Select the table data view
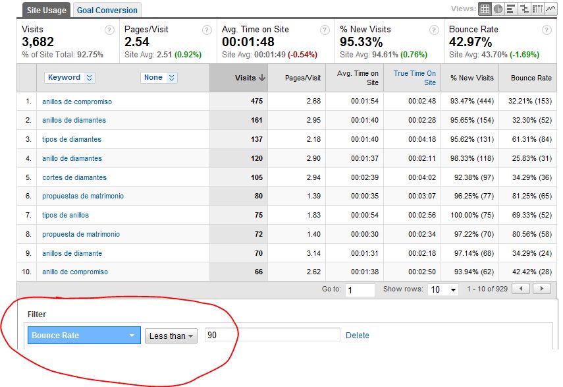 tap(485, 9)
